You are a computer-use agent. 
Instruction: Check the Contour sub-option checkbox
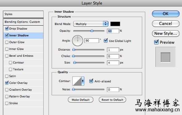pos(11,63)
